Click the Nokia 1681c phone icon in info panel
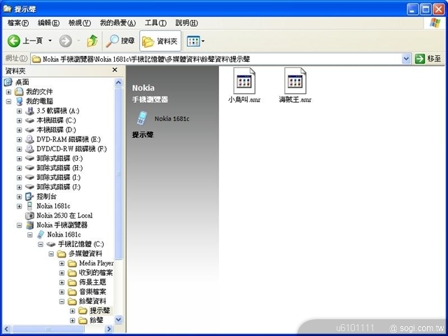This screenshot has height=336, width=448. (x=141, y=118)
